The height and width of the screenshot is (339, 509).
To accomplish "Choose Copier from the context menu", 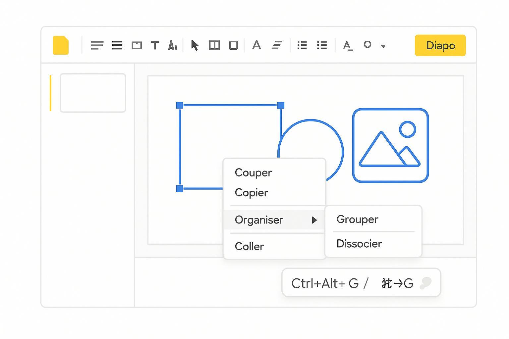I will pos(251,193).
